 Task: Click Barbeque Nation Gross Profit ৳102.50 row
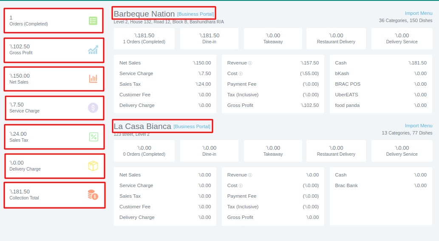pos(273,105)
